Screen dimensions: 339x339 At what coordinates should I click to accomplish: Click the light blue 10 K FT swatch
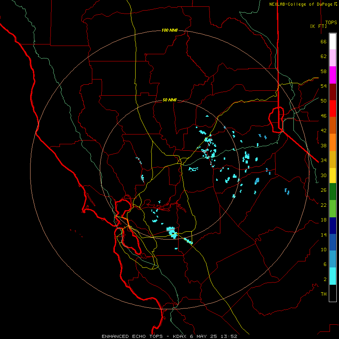[x=333, y=259]
